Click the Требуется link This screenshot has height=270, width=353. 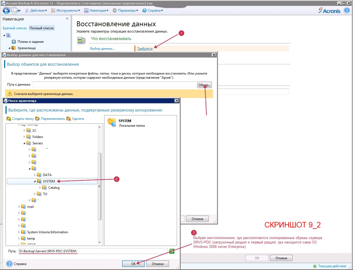click(145, 49)
